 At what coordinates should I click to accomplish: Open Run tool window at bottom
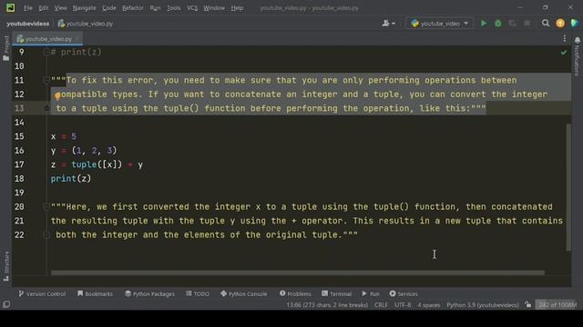(371, 293)
